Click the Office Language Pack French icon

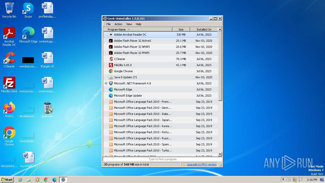coord(111,102)
